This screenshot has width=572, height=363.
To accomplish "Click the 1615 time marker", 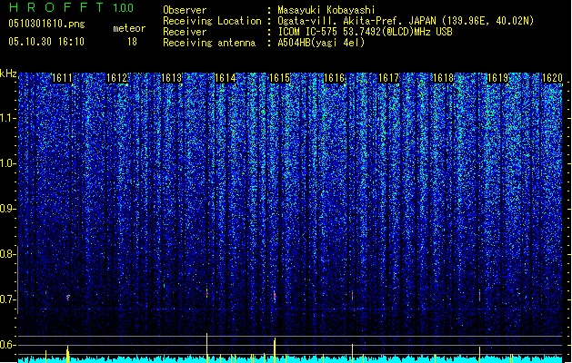I will [x=280, y=78].
